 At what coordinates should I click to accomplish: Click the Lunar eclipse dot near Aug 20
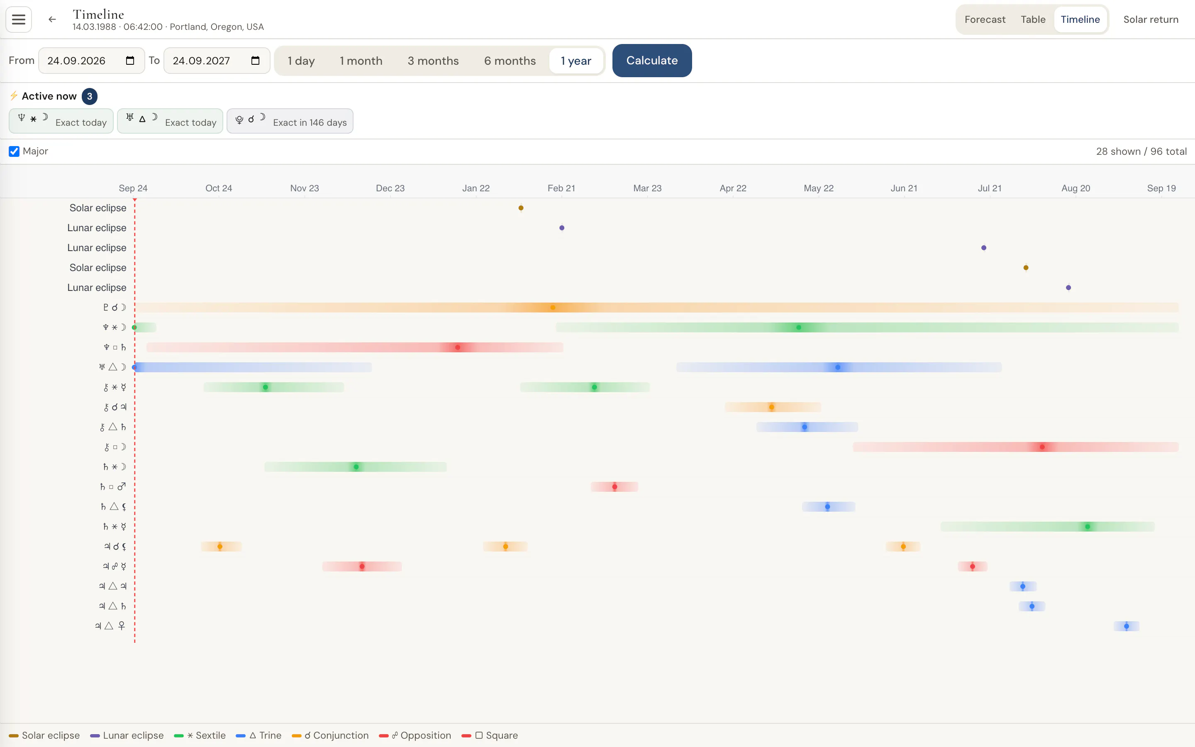click(x=1068, y=288)
